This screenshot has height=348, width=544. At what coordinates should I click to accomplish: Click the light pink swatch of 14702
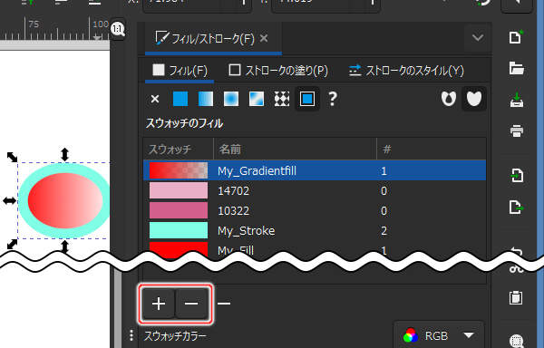tap(179, 190)
